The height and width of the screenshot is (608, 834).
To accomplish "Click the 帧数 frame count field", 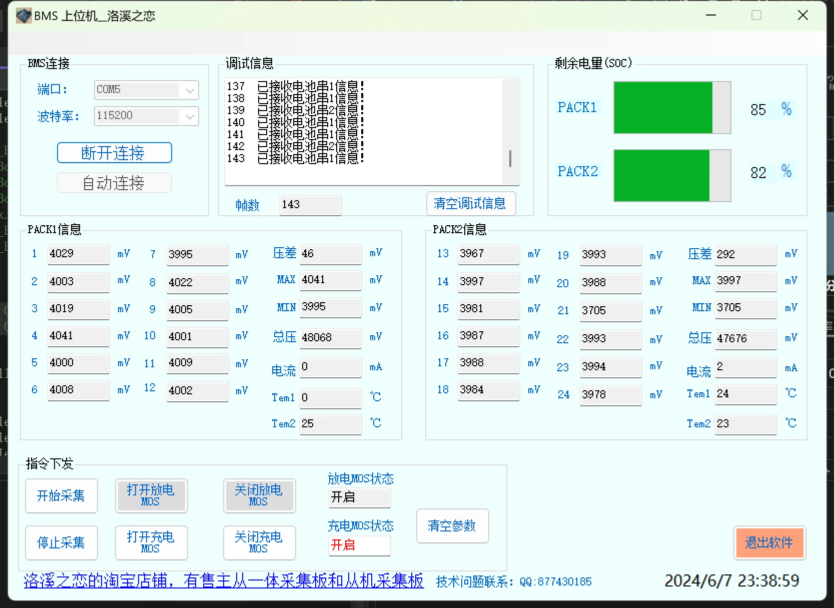I will point(310,205).
